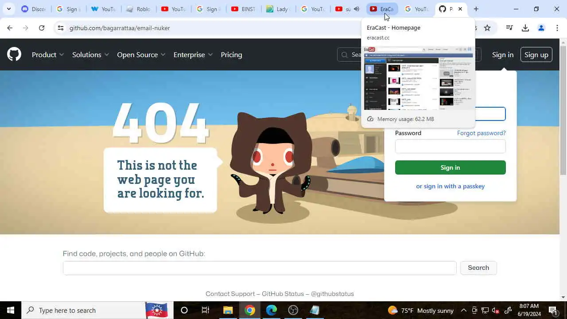Click the Password input field
567x319 pixels.
[x=450, y=146]
